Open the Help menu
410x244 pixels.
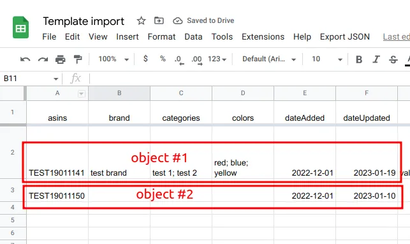[x=302, y=36]
